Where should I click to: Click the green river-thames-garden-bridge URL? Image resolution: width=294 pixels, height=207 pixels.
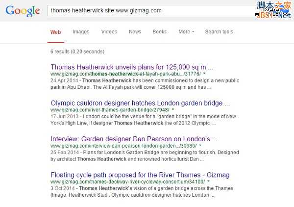click(109, 110)
